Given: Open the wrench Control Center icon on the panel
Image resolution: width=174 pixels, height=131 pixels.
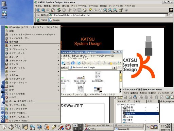Looking at the screenshot, I should 18,127.
